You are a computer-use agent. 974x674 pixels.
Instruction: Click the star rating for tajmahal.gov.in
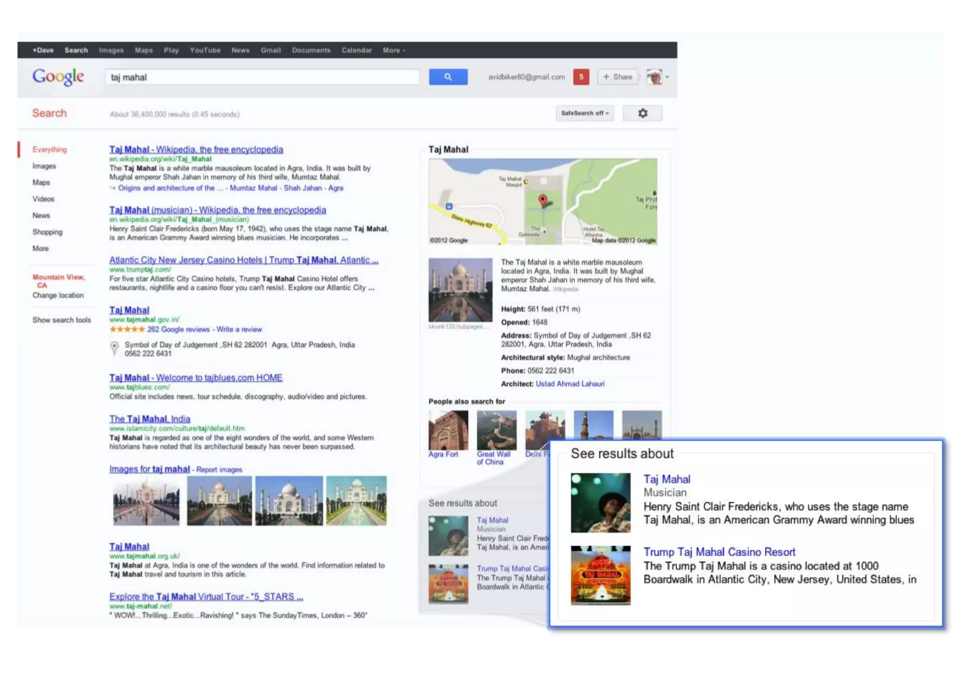(127, 329)
